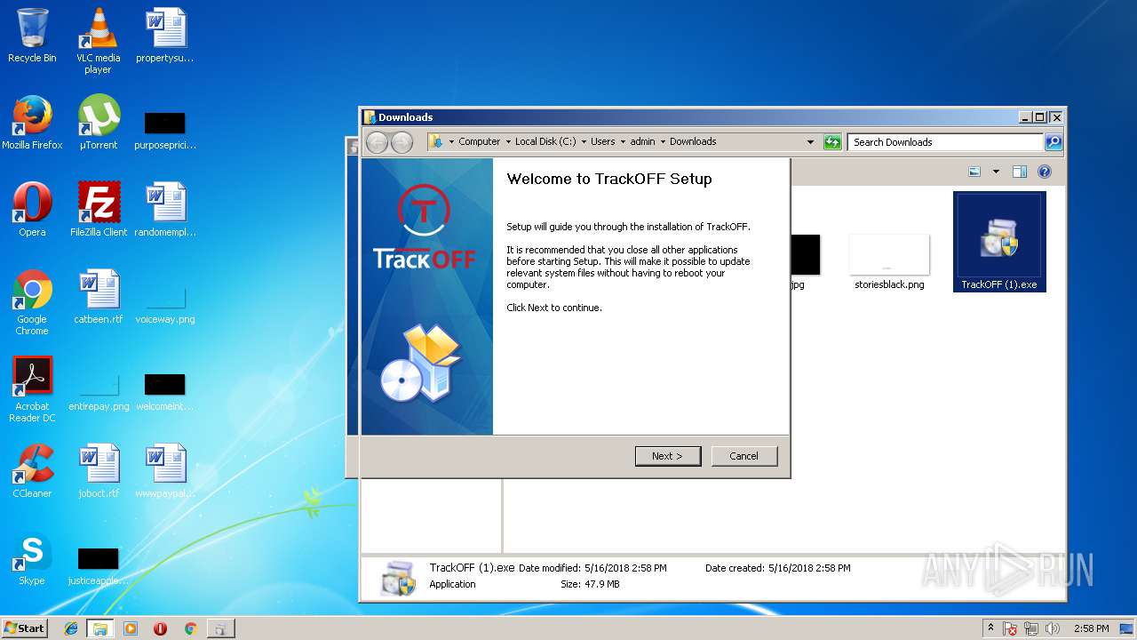The image size is (1137, 640).
Task: Select the justiceapple... file on desktop
Action: pos(98,565)
